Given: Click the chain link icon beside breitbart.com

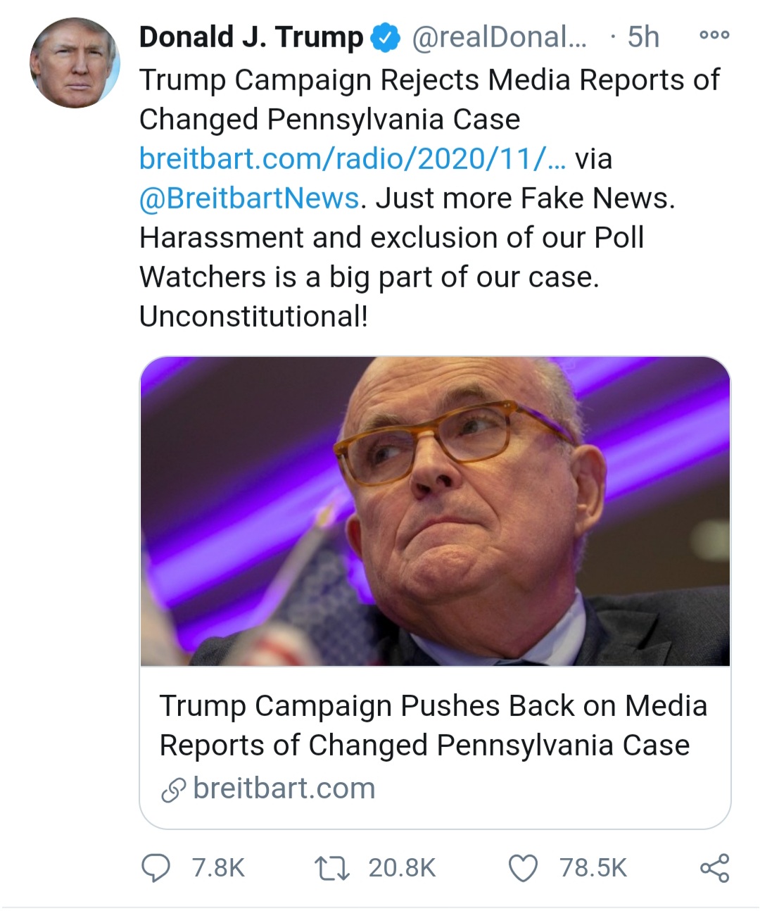Looking at the screenshot, I should click(x=173, y=790).
